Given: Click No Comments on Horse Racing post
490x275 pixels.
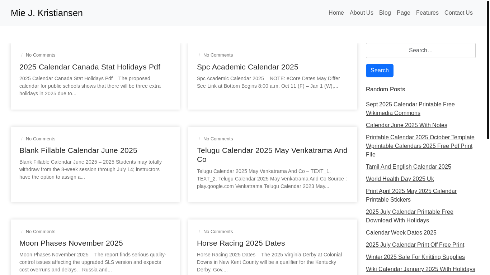Looking at the screenshot, I should click(218, 232).
